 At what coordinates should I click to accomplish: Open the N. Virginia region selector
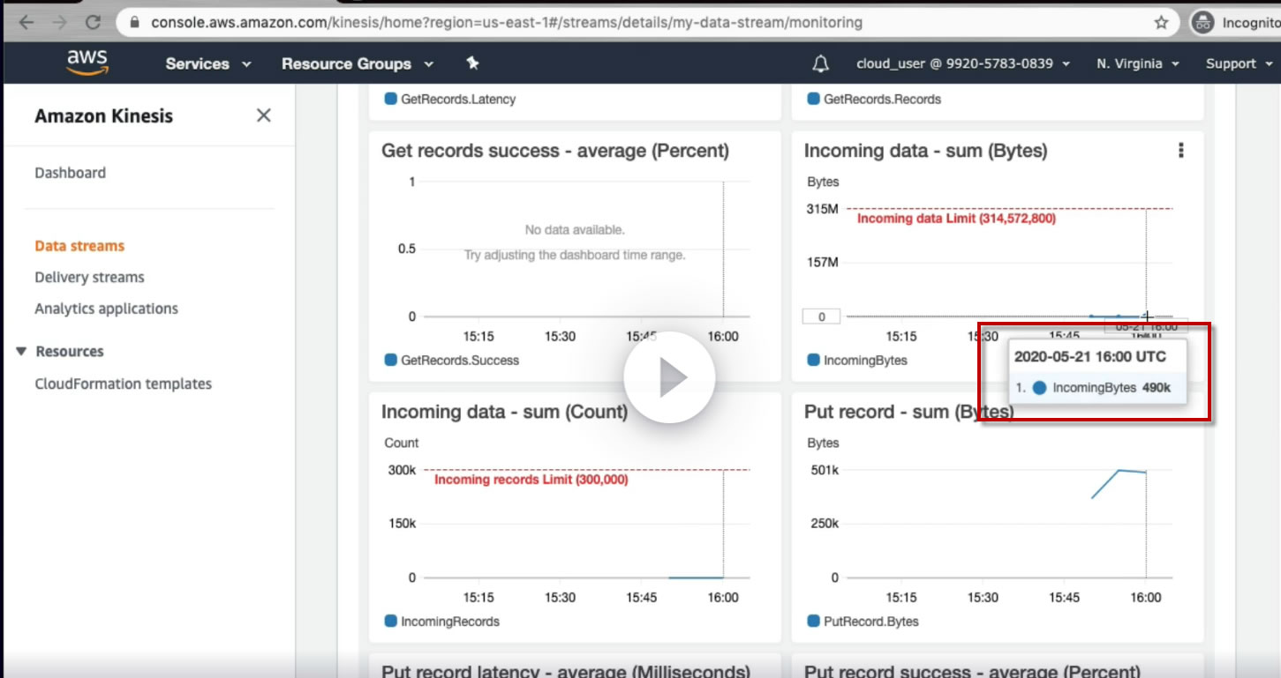point(1138,63)
